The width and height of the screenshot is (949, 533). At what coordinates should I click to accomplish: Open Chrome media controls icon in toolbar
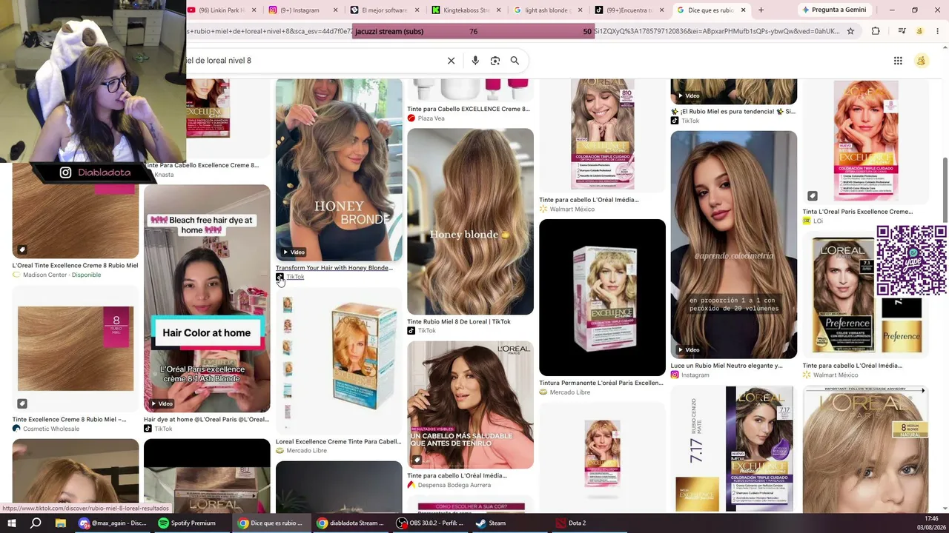click(902, 31)
